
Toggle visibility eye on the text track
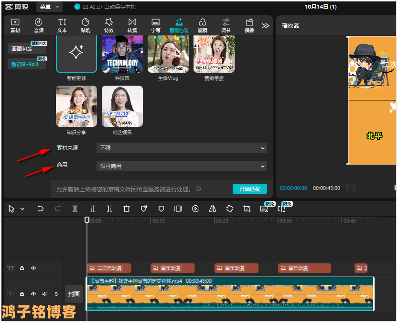tap(33, 268)
